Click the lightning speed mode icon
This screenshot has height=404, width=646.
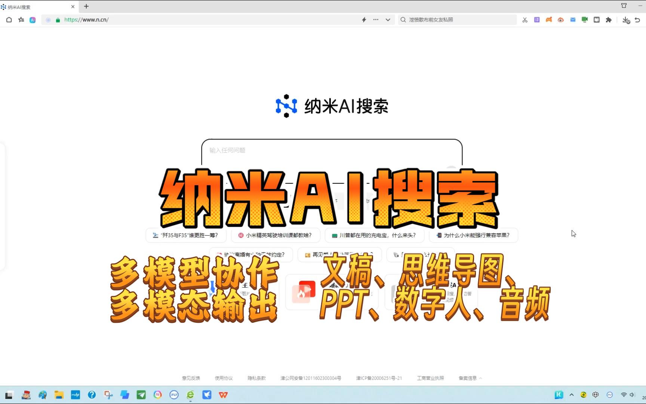tap(364, 20)
